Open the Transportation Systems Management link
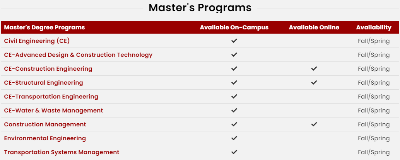The height and width of the screenshot is (160, 400). pyautogui.click(x=62, y=152)
